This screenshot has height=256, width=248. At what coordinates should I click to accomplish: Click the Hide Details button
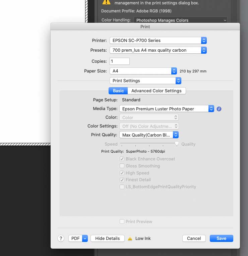click(108, 238)
